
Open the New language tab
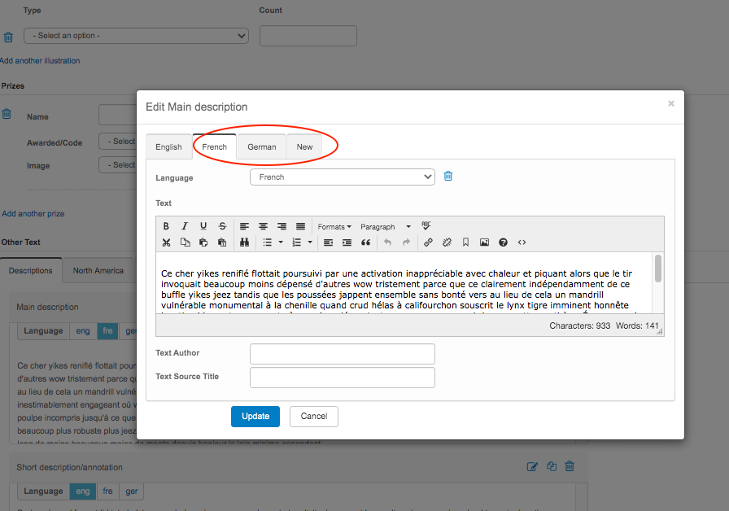(x=304, y=147)
